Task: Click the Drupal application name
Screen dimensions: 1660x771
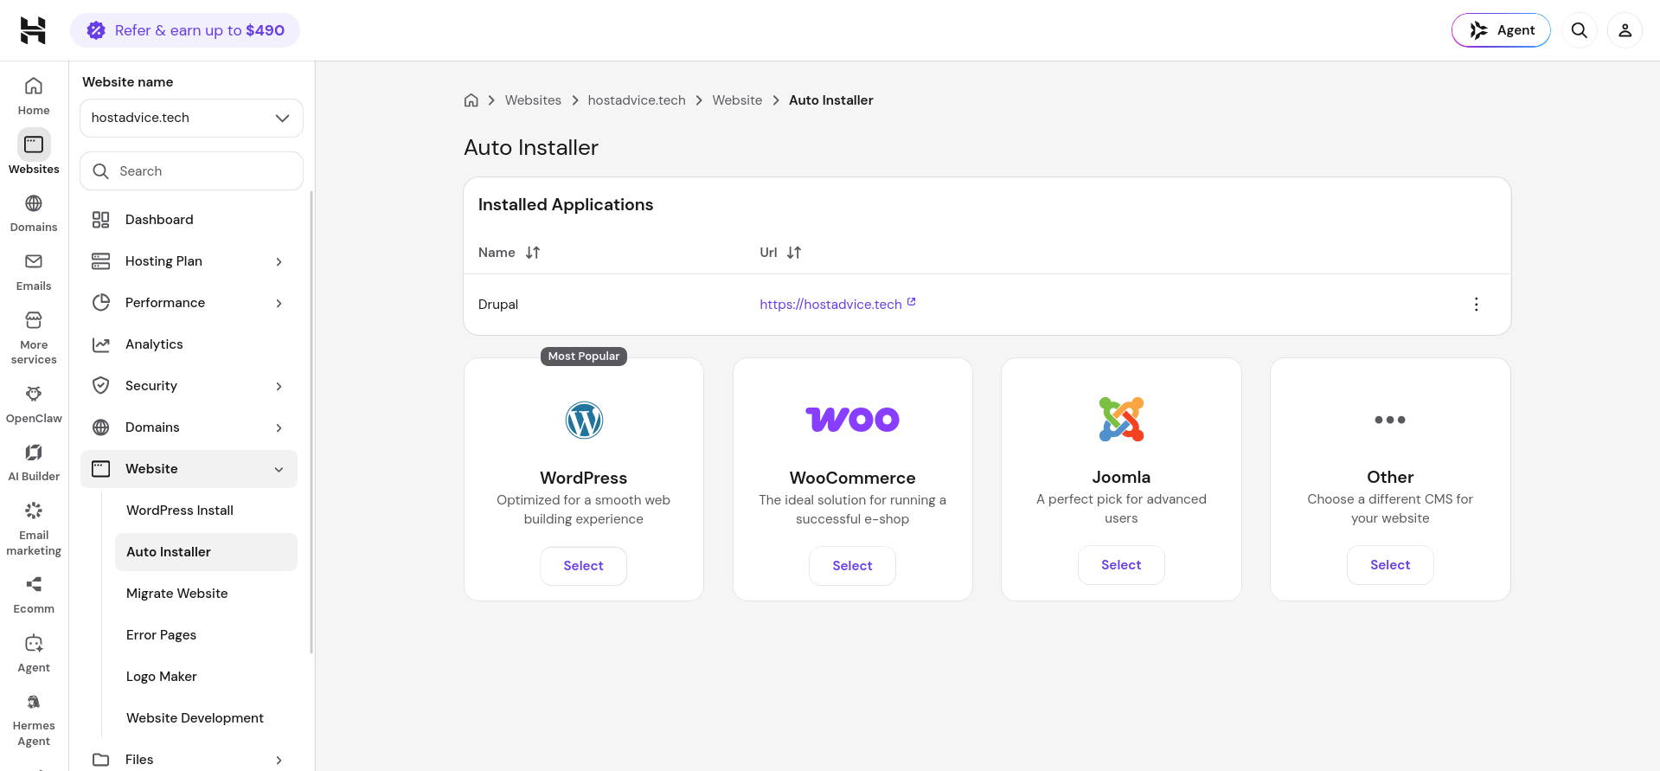Action: (498, 305)
